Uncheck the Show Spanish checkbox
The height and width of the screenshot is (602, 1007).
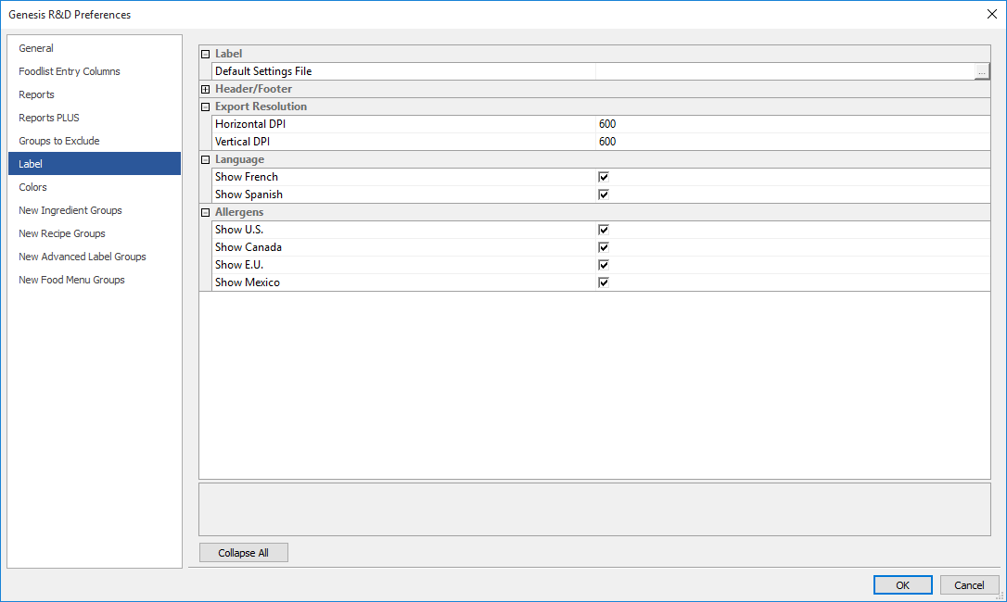[x=604, y=194]
